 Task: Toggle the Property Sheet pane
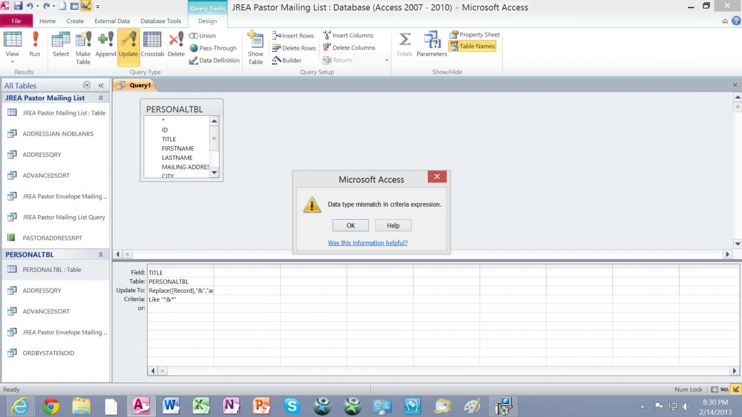475,35
